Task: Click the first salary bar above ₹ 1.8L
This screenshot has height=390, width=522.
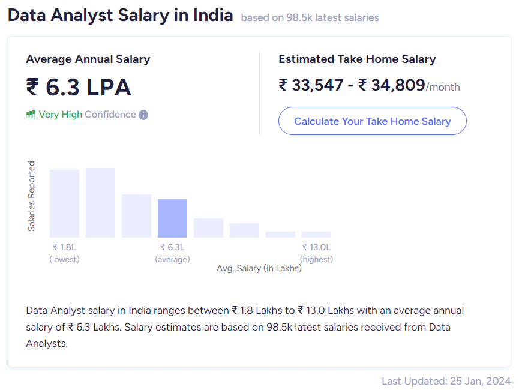Action: (x=64, y=203)
